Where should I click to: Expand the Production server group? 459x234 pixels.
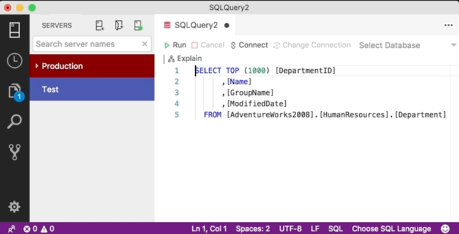92,66
